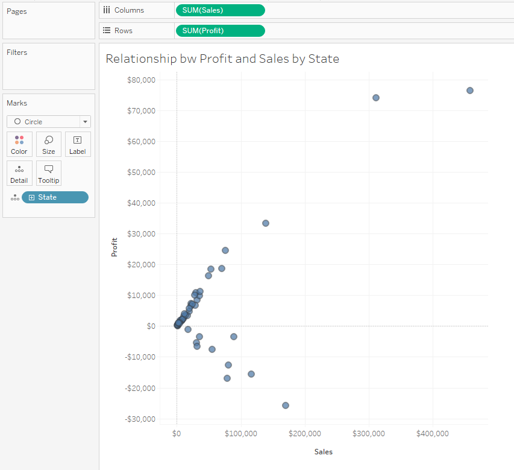Open the Color marks card button
The image size is (514, 470).
pyautogui.click(x=19, y=144)
